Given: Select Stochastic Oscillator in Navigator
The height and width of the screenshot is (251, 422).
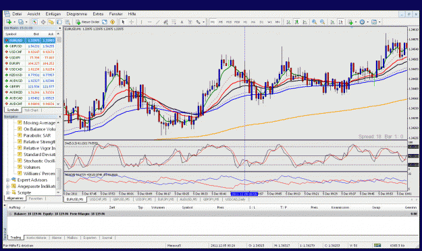Looking at the screenshot, I should point(39,161).
